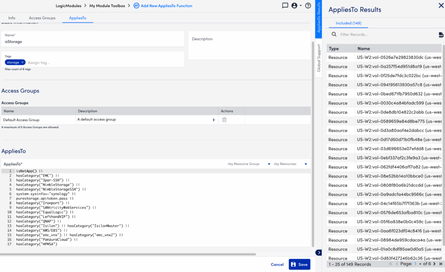
Task: Click the search magnifier in Filter Records
Action: (333, 34)
